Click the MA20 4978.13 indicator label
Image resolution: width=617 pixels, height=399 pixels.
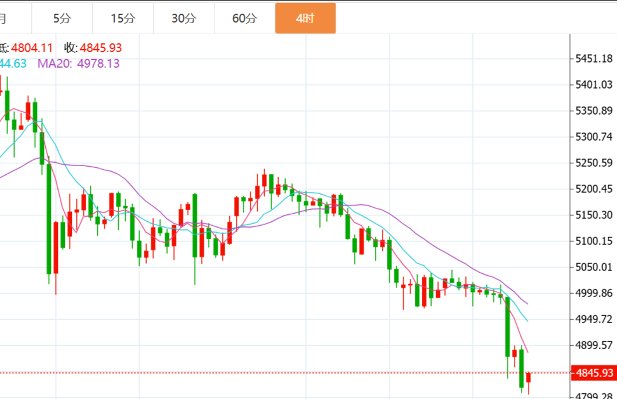79,64
